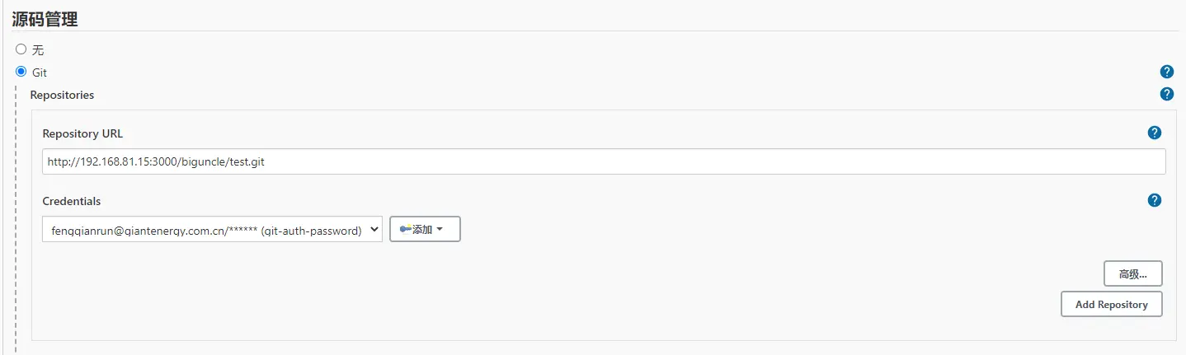Viewport: 1186px width, 355px height.
Task: Click the key icon on 添加 button
Action: [x=405, y=230]
